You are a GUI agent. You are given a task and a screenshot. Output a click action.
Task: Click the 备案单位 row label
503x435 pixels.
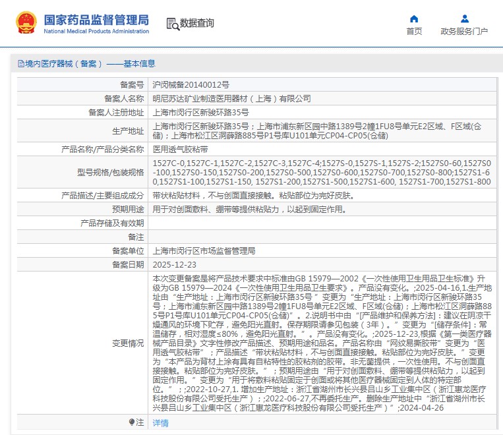click(128, 250)
